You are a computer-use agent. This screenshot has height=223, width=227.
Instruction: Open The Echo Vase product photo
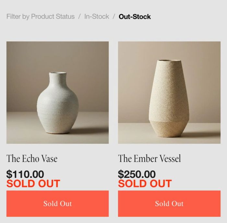click(57, 93)
